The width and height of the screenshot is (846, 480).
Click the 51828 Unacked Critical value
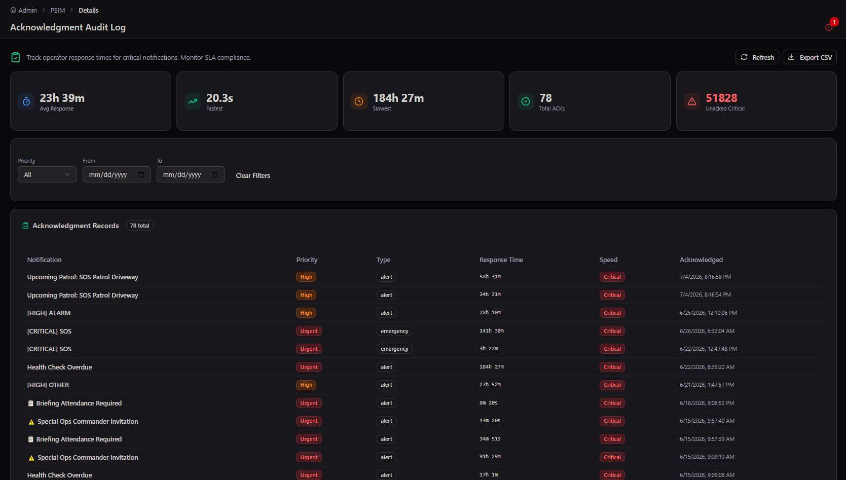722,98
